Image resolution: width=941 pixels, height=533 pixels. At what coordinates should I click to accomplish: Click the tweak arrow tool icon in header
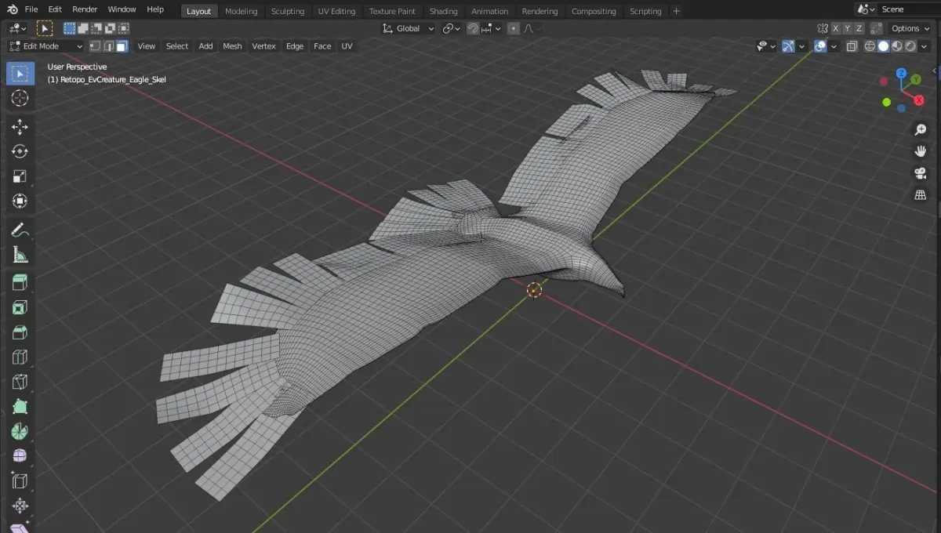pos(45,28)
